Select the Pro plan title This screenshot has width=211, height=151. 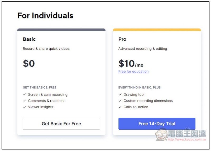(x=122, y=39)
